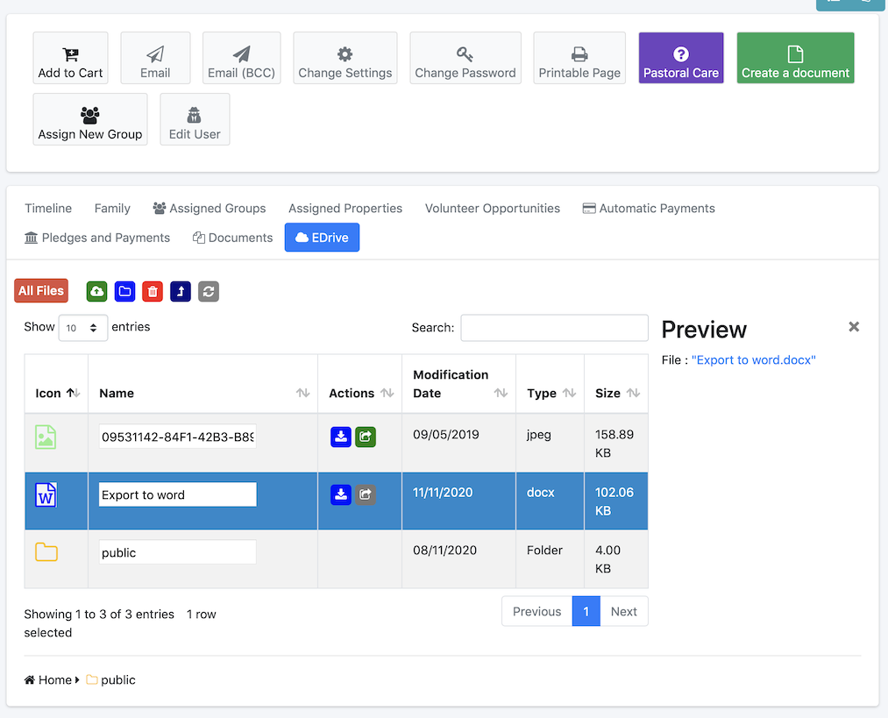Image resolution: width=888 pixels, height=718 pixels.
Task: Click the 158.89 KB size cell
Action: point(614,444)
